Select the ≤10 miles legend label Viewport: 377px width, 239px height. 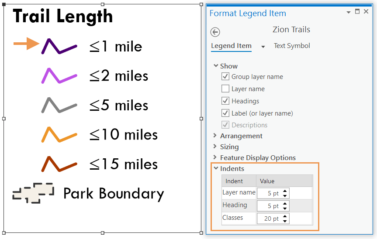click(124, 135)
